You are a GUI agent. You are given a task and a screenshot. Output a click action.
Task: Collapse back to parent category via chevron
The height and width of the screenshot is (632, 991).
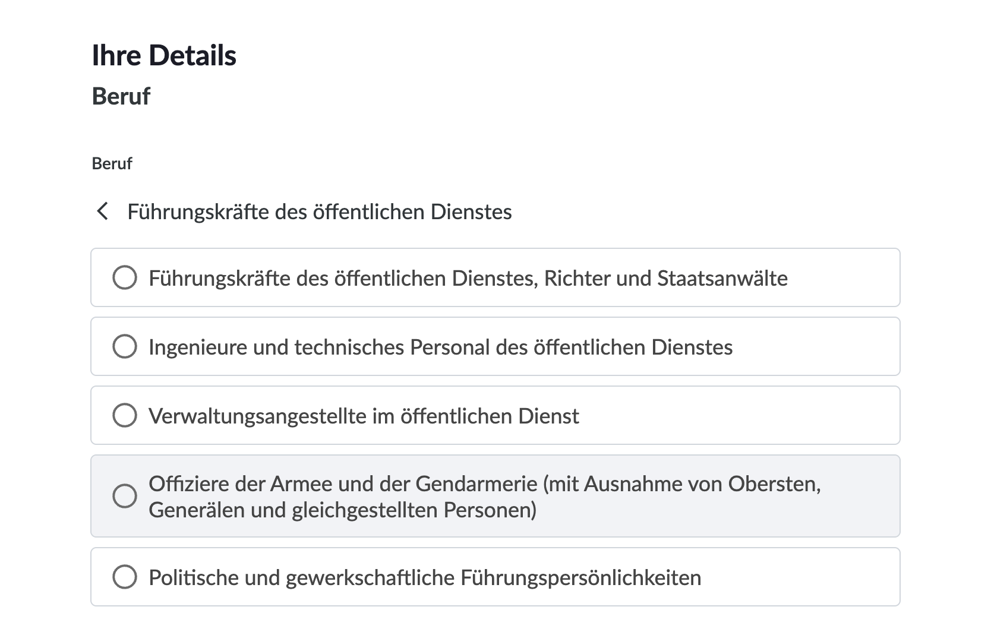pos(105,211)
